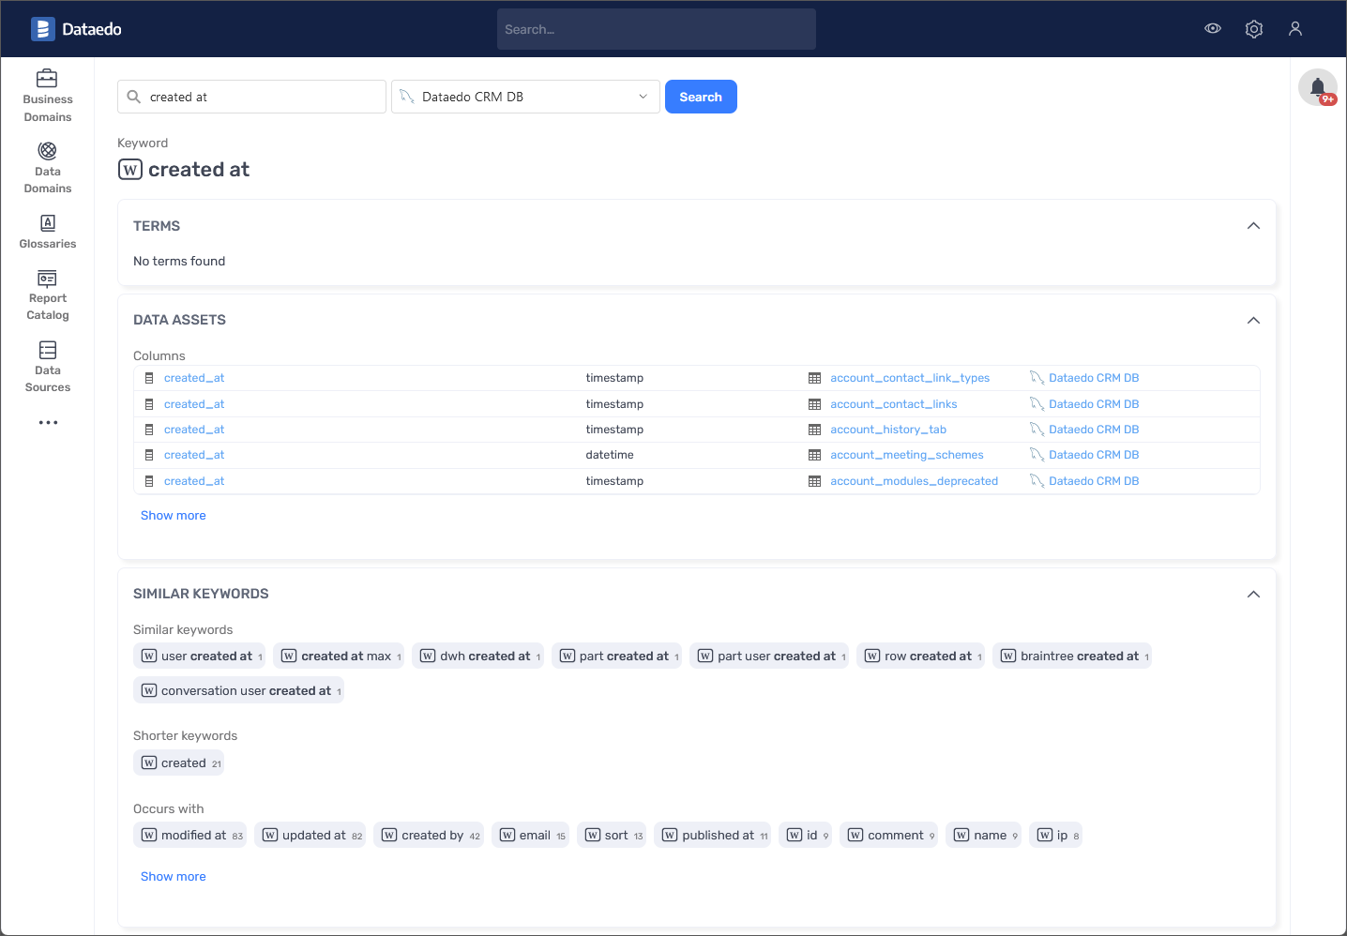Collapse the SIMILAR KEYWORDS section

pos(1253,594)
